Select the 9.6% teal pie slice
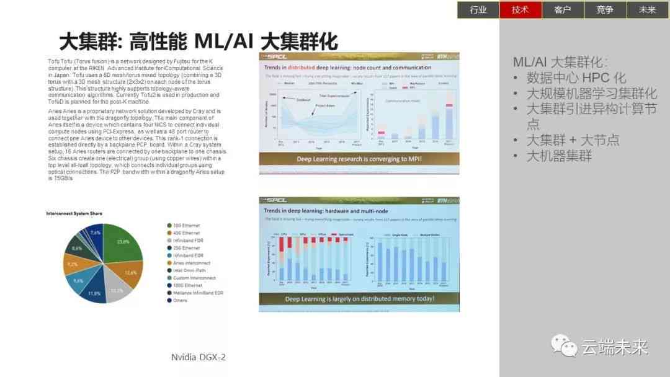 tap(80, 280)
